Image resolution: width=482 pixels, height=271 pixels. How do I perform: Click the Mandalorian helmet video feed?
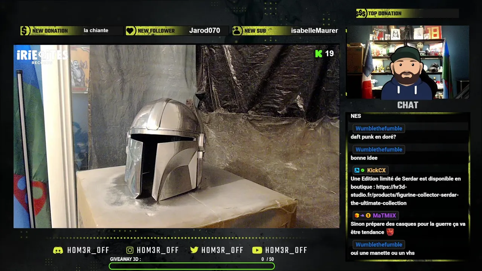click(176, 136)
